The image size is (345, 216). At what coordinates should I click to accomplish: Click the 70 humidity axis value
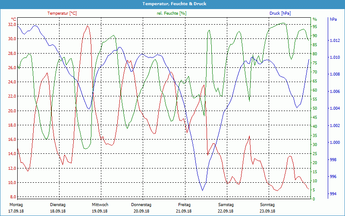click(x=315, y=72)
